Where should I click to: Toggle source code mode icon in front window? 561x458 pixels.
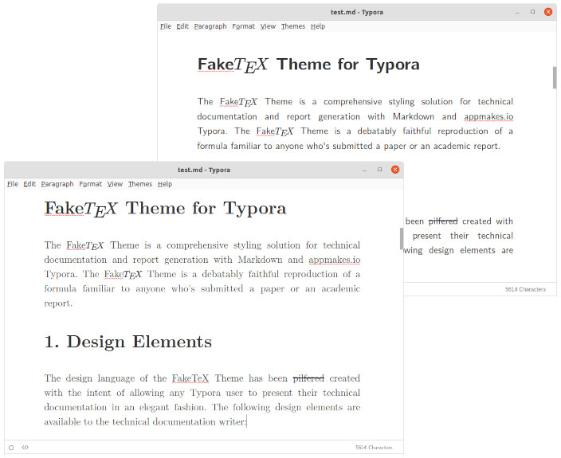point(25,448)
